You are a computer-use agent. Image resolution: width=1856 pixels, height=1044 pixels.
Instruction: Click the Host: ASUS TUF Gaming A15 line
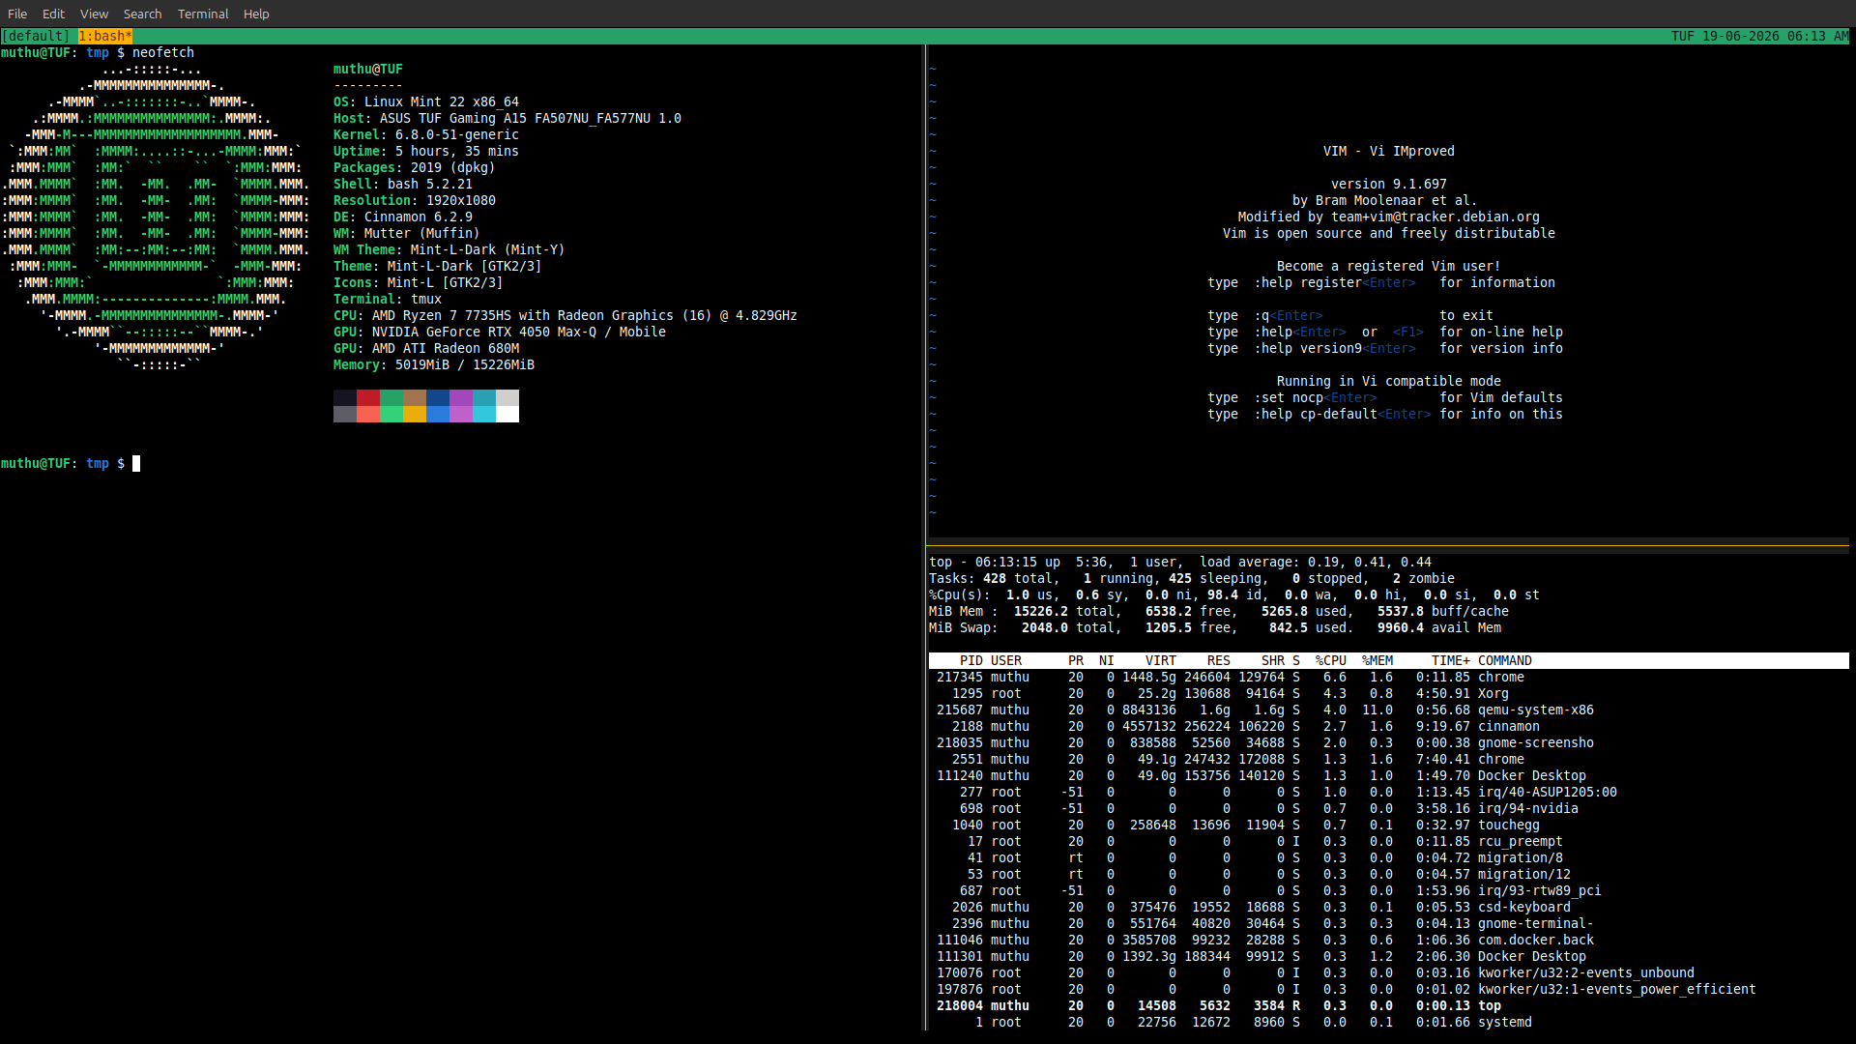(x=507, y=118)
